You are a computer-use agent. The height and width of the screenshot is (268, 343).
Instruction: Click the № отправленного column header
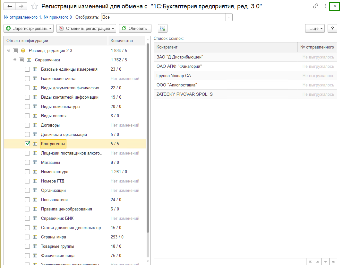(317, 47)
